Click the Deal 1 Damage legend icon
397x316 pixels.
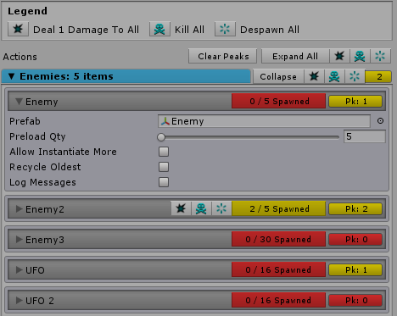(x=18, y=29)
